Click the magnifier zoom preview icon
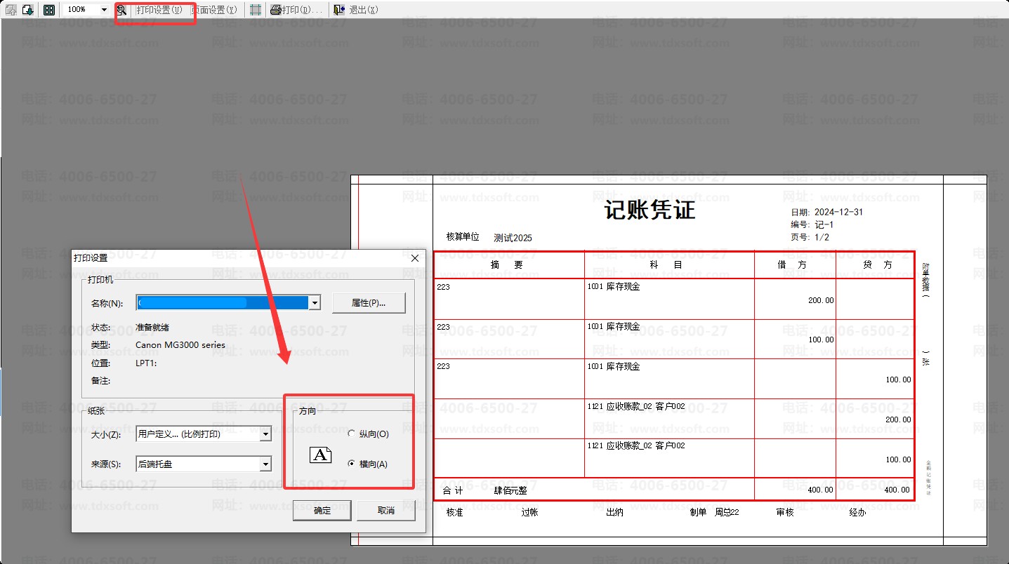This screenshot has width=1009, height=564. click(121, 10)
